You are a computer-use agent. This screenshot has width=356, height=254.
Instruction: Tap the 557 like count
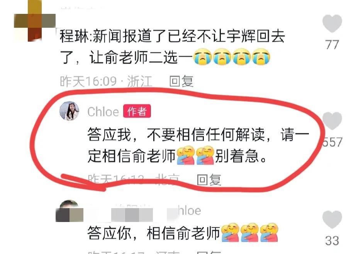click(332, 142)
